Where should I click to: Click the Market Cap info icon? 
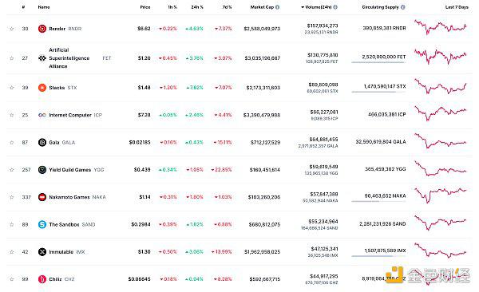coord(277,7)
